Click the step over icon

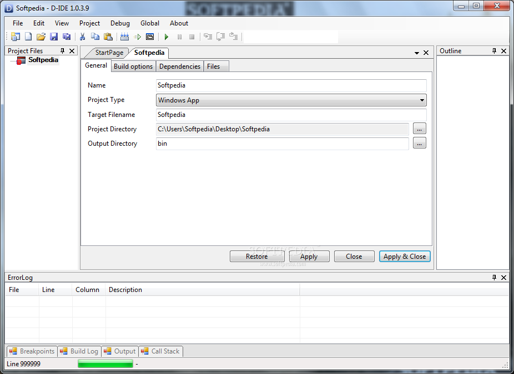[x=220, y=37]
